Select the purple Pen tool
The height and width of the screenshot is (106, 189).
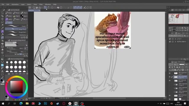pyautogui.click(x=2, y=32)
